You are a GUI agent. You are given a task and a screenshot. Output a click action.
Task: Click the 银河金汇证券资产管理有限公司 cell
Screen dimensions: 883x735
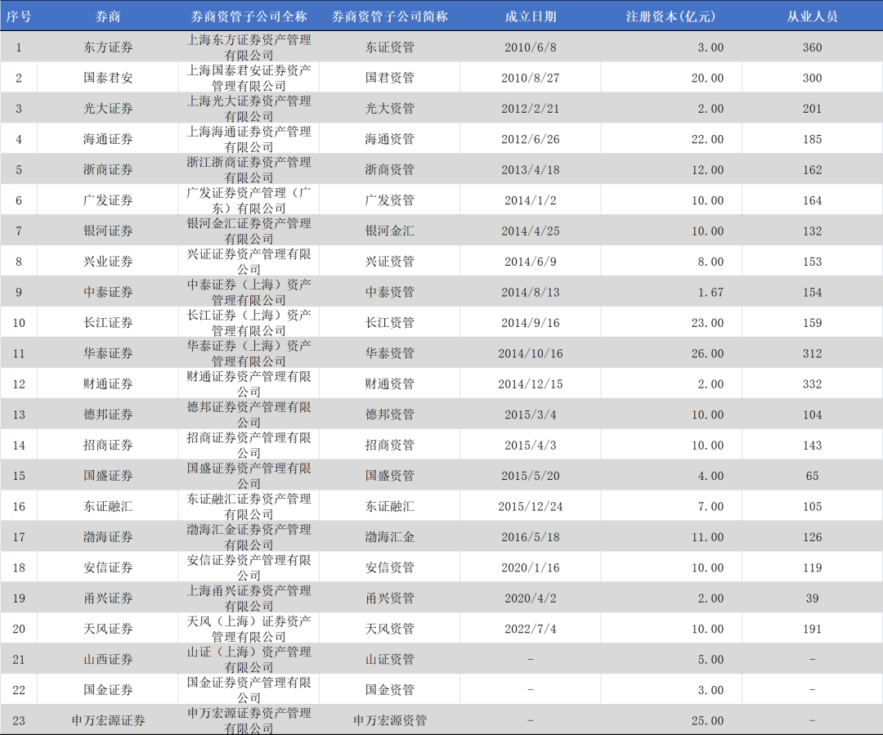(249, 231)
